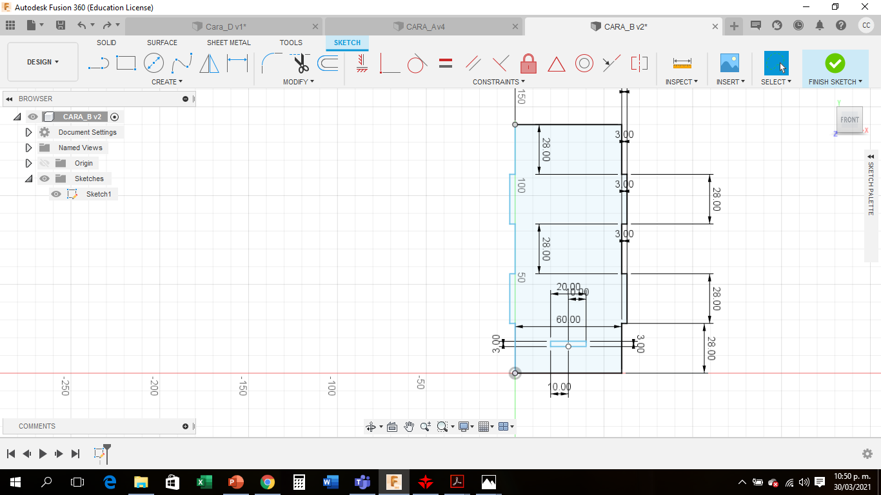Expand the Document Settings node
Viewport: 881px width, 495px height.
tap(28, 132)
